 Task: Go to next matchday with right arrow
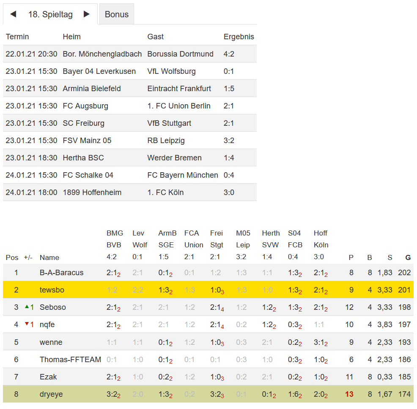(x=87, y=14)
